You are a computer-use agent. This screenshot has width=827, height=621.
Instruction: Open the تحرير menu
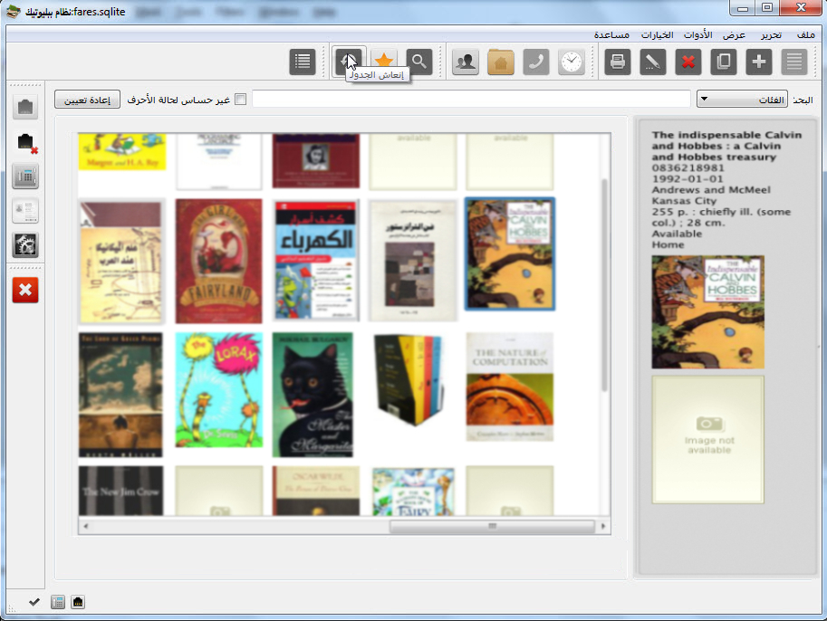click(x=771, y=34)
